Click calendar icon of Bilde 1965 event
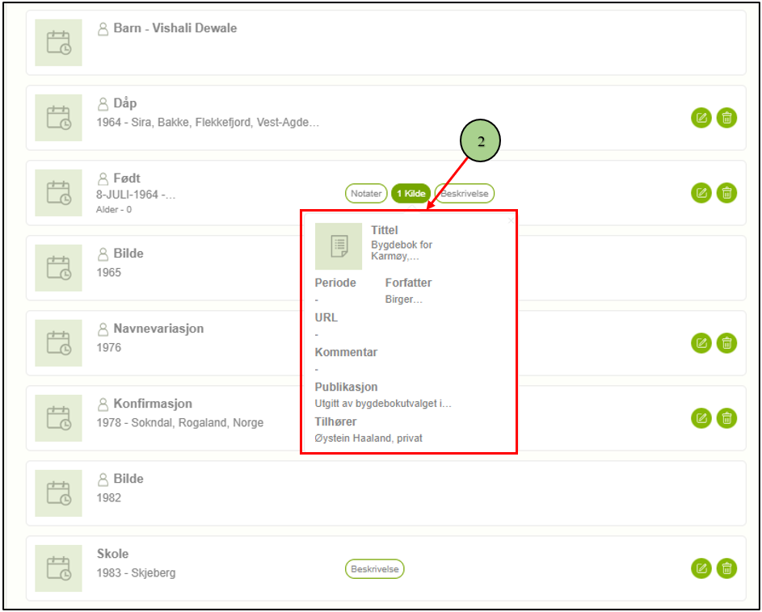 (x=58, y=268)
